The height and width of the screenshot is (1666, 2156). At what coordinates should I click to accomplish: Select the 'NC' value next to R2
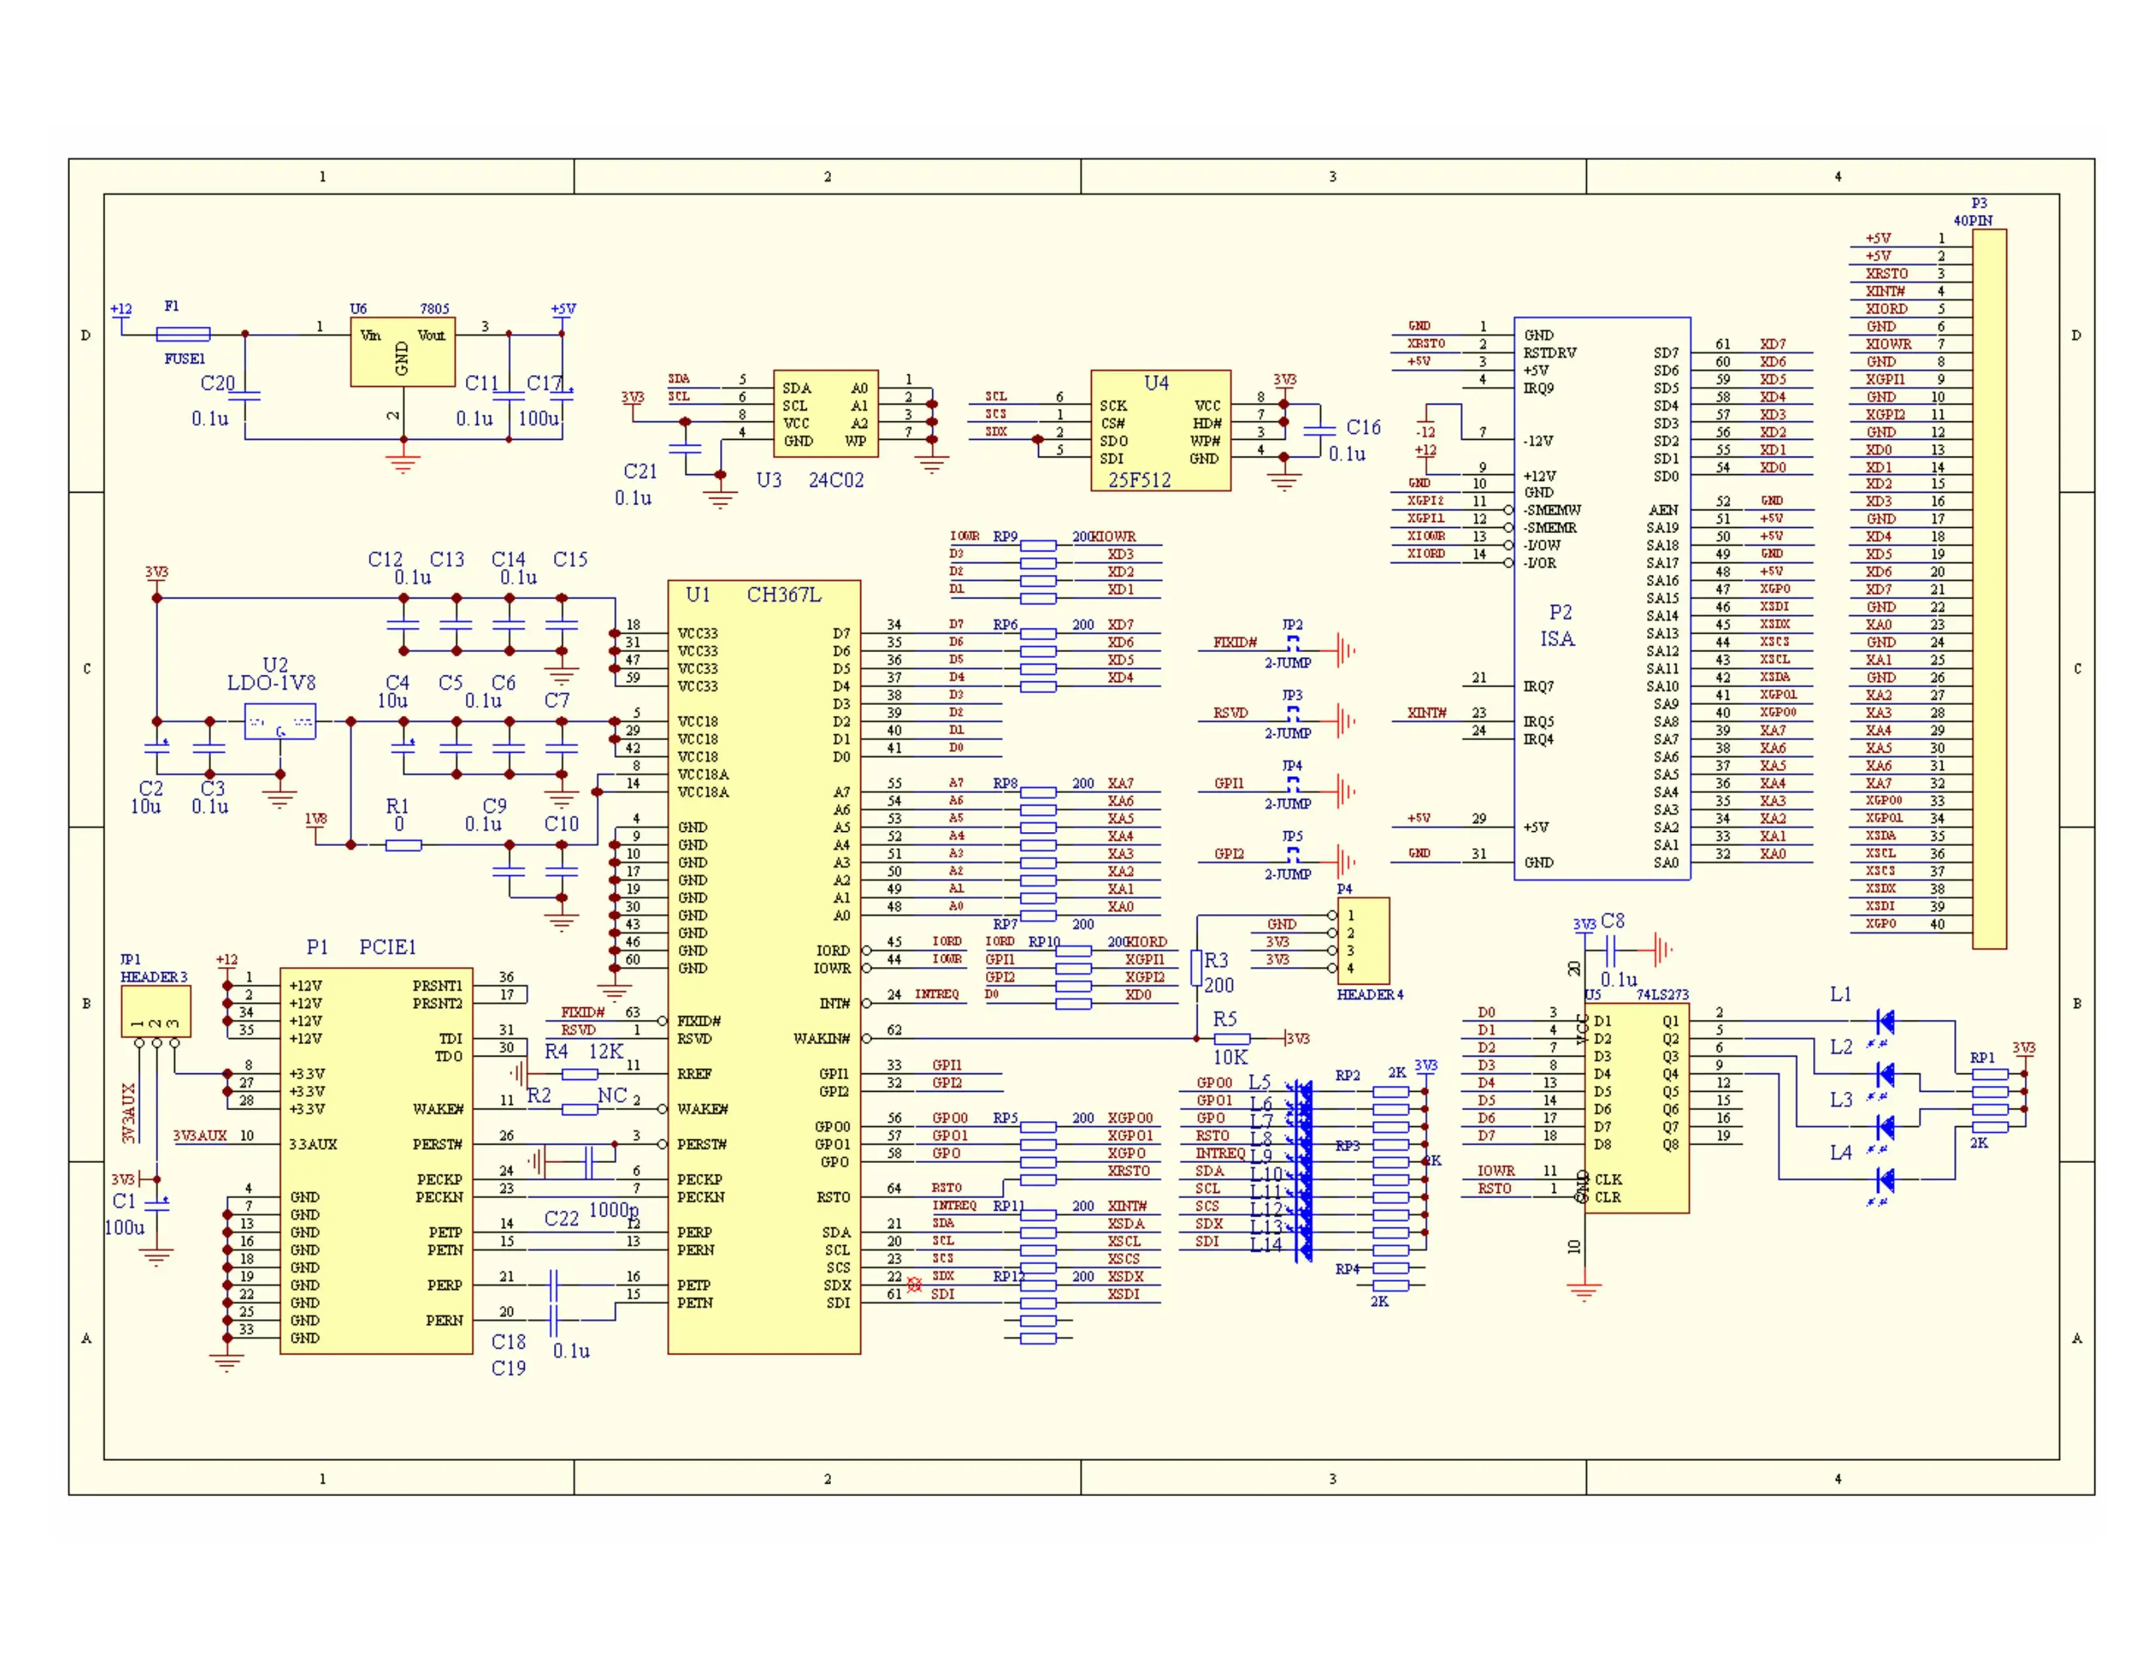pos(612,1096)
